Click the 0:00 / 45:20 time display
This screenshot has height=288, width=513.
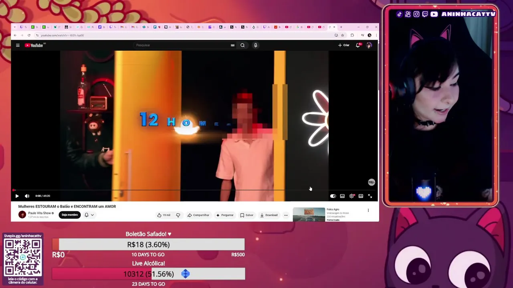pos(42,196)
